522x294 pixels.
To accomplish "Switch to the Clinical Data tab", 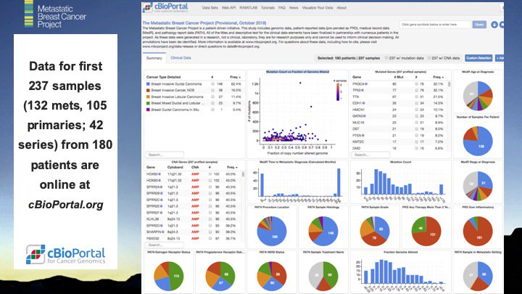I will tap(181, 57).
